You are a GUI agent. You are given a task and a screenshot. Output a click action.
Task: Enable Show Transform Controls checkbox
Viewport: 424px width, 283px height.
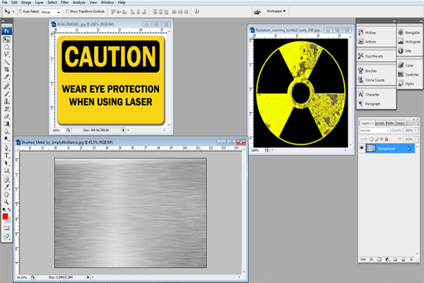coord(68,11)
